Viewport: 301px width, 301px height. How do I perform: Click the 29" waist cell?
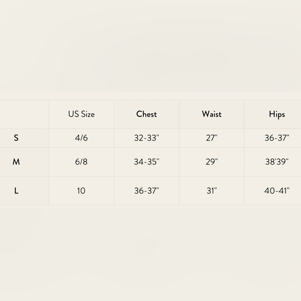pyautogui.click(x=212, y=162)
